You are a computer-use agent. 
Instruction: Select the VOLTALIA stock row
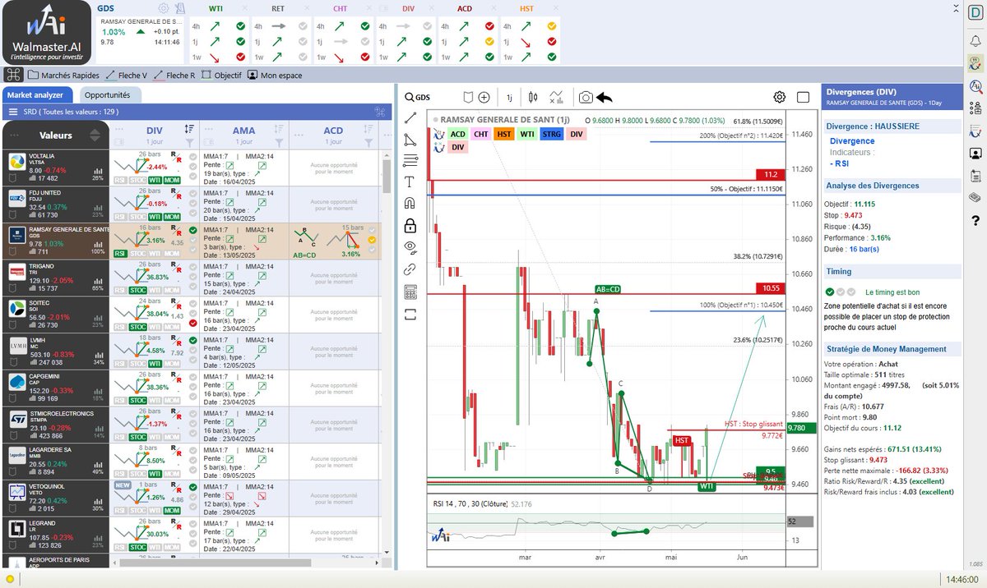[55, 167]
